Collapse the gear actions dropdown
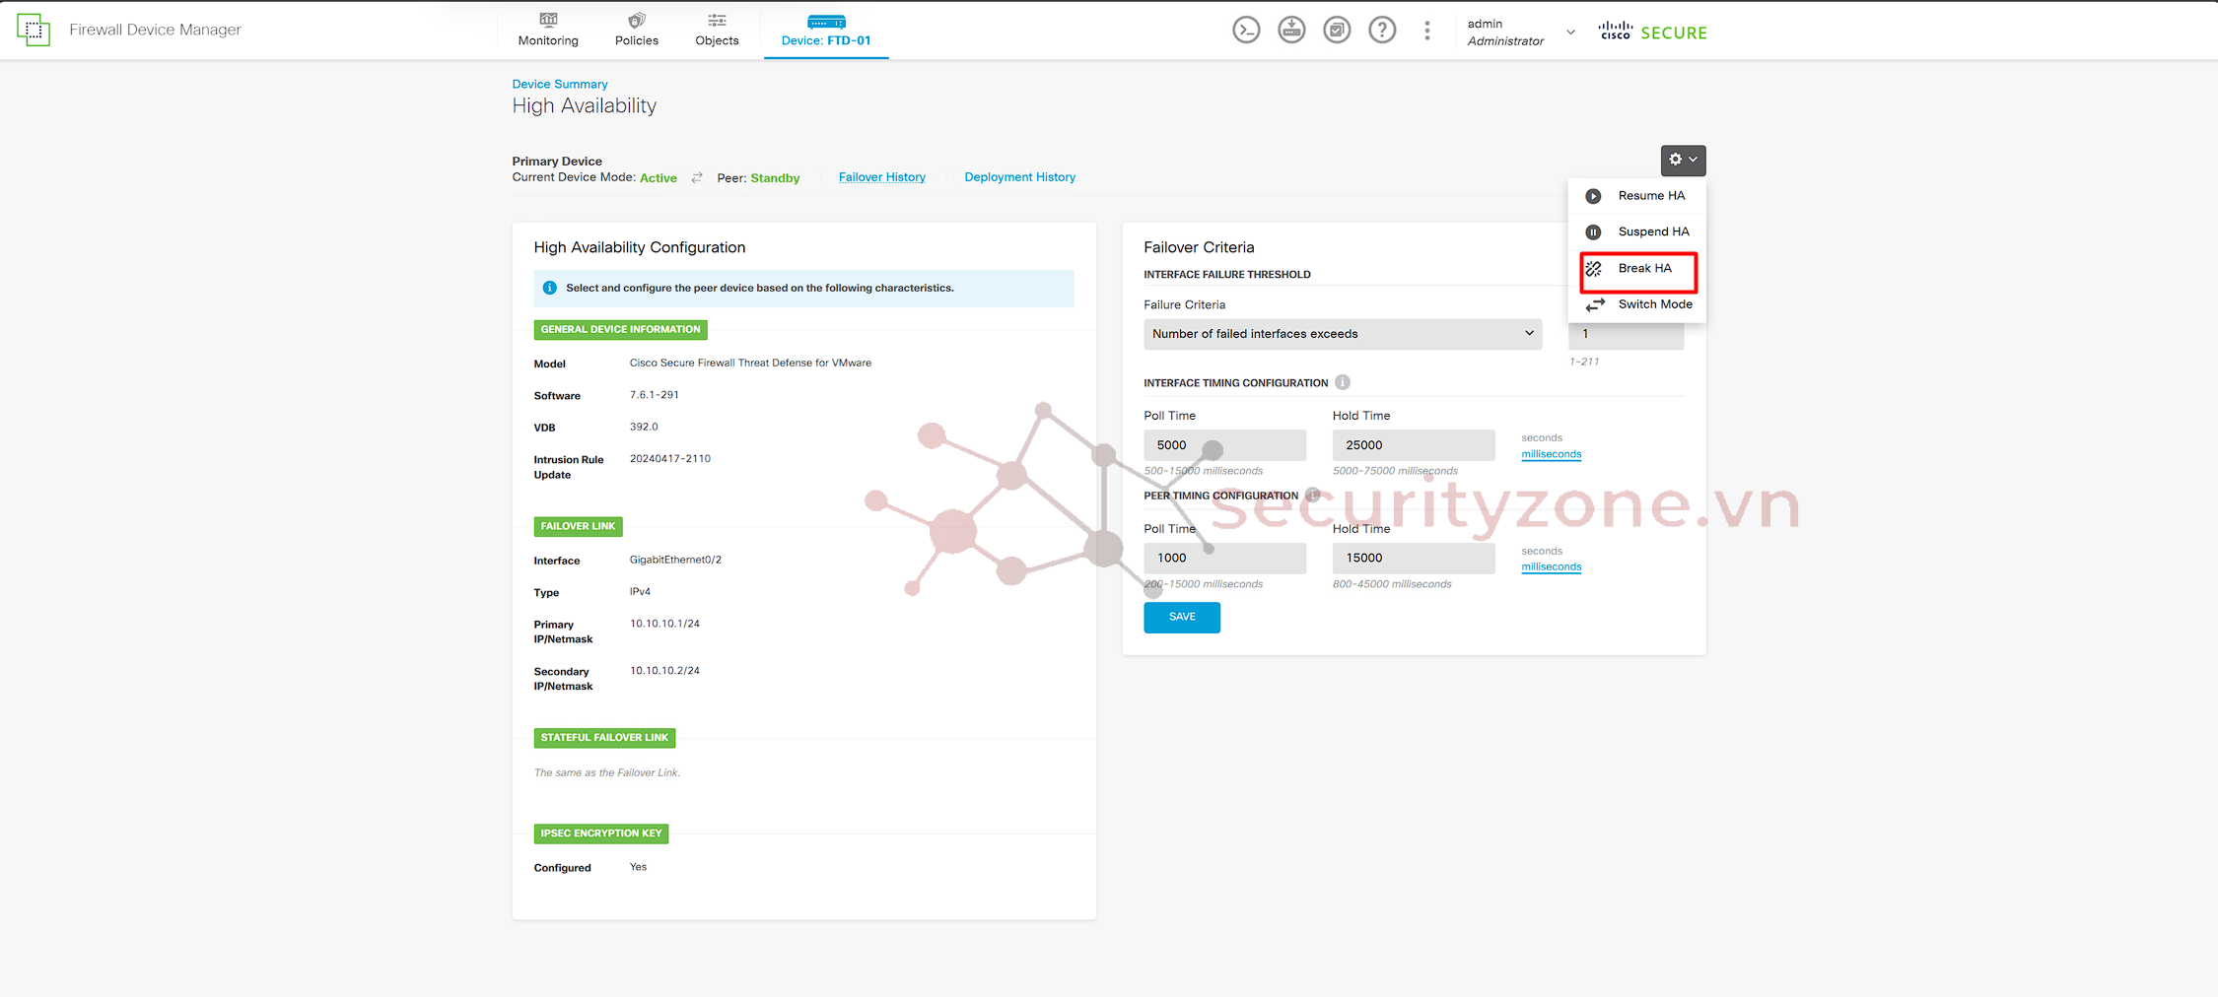This screenshot has width=2218, height=997. (x=1682, y=160)
